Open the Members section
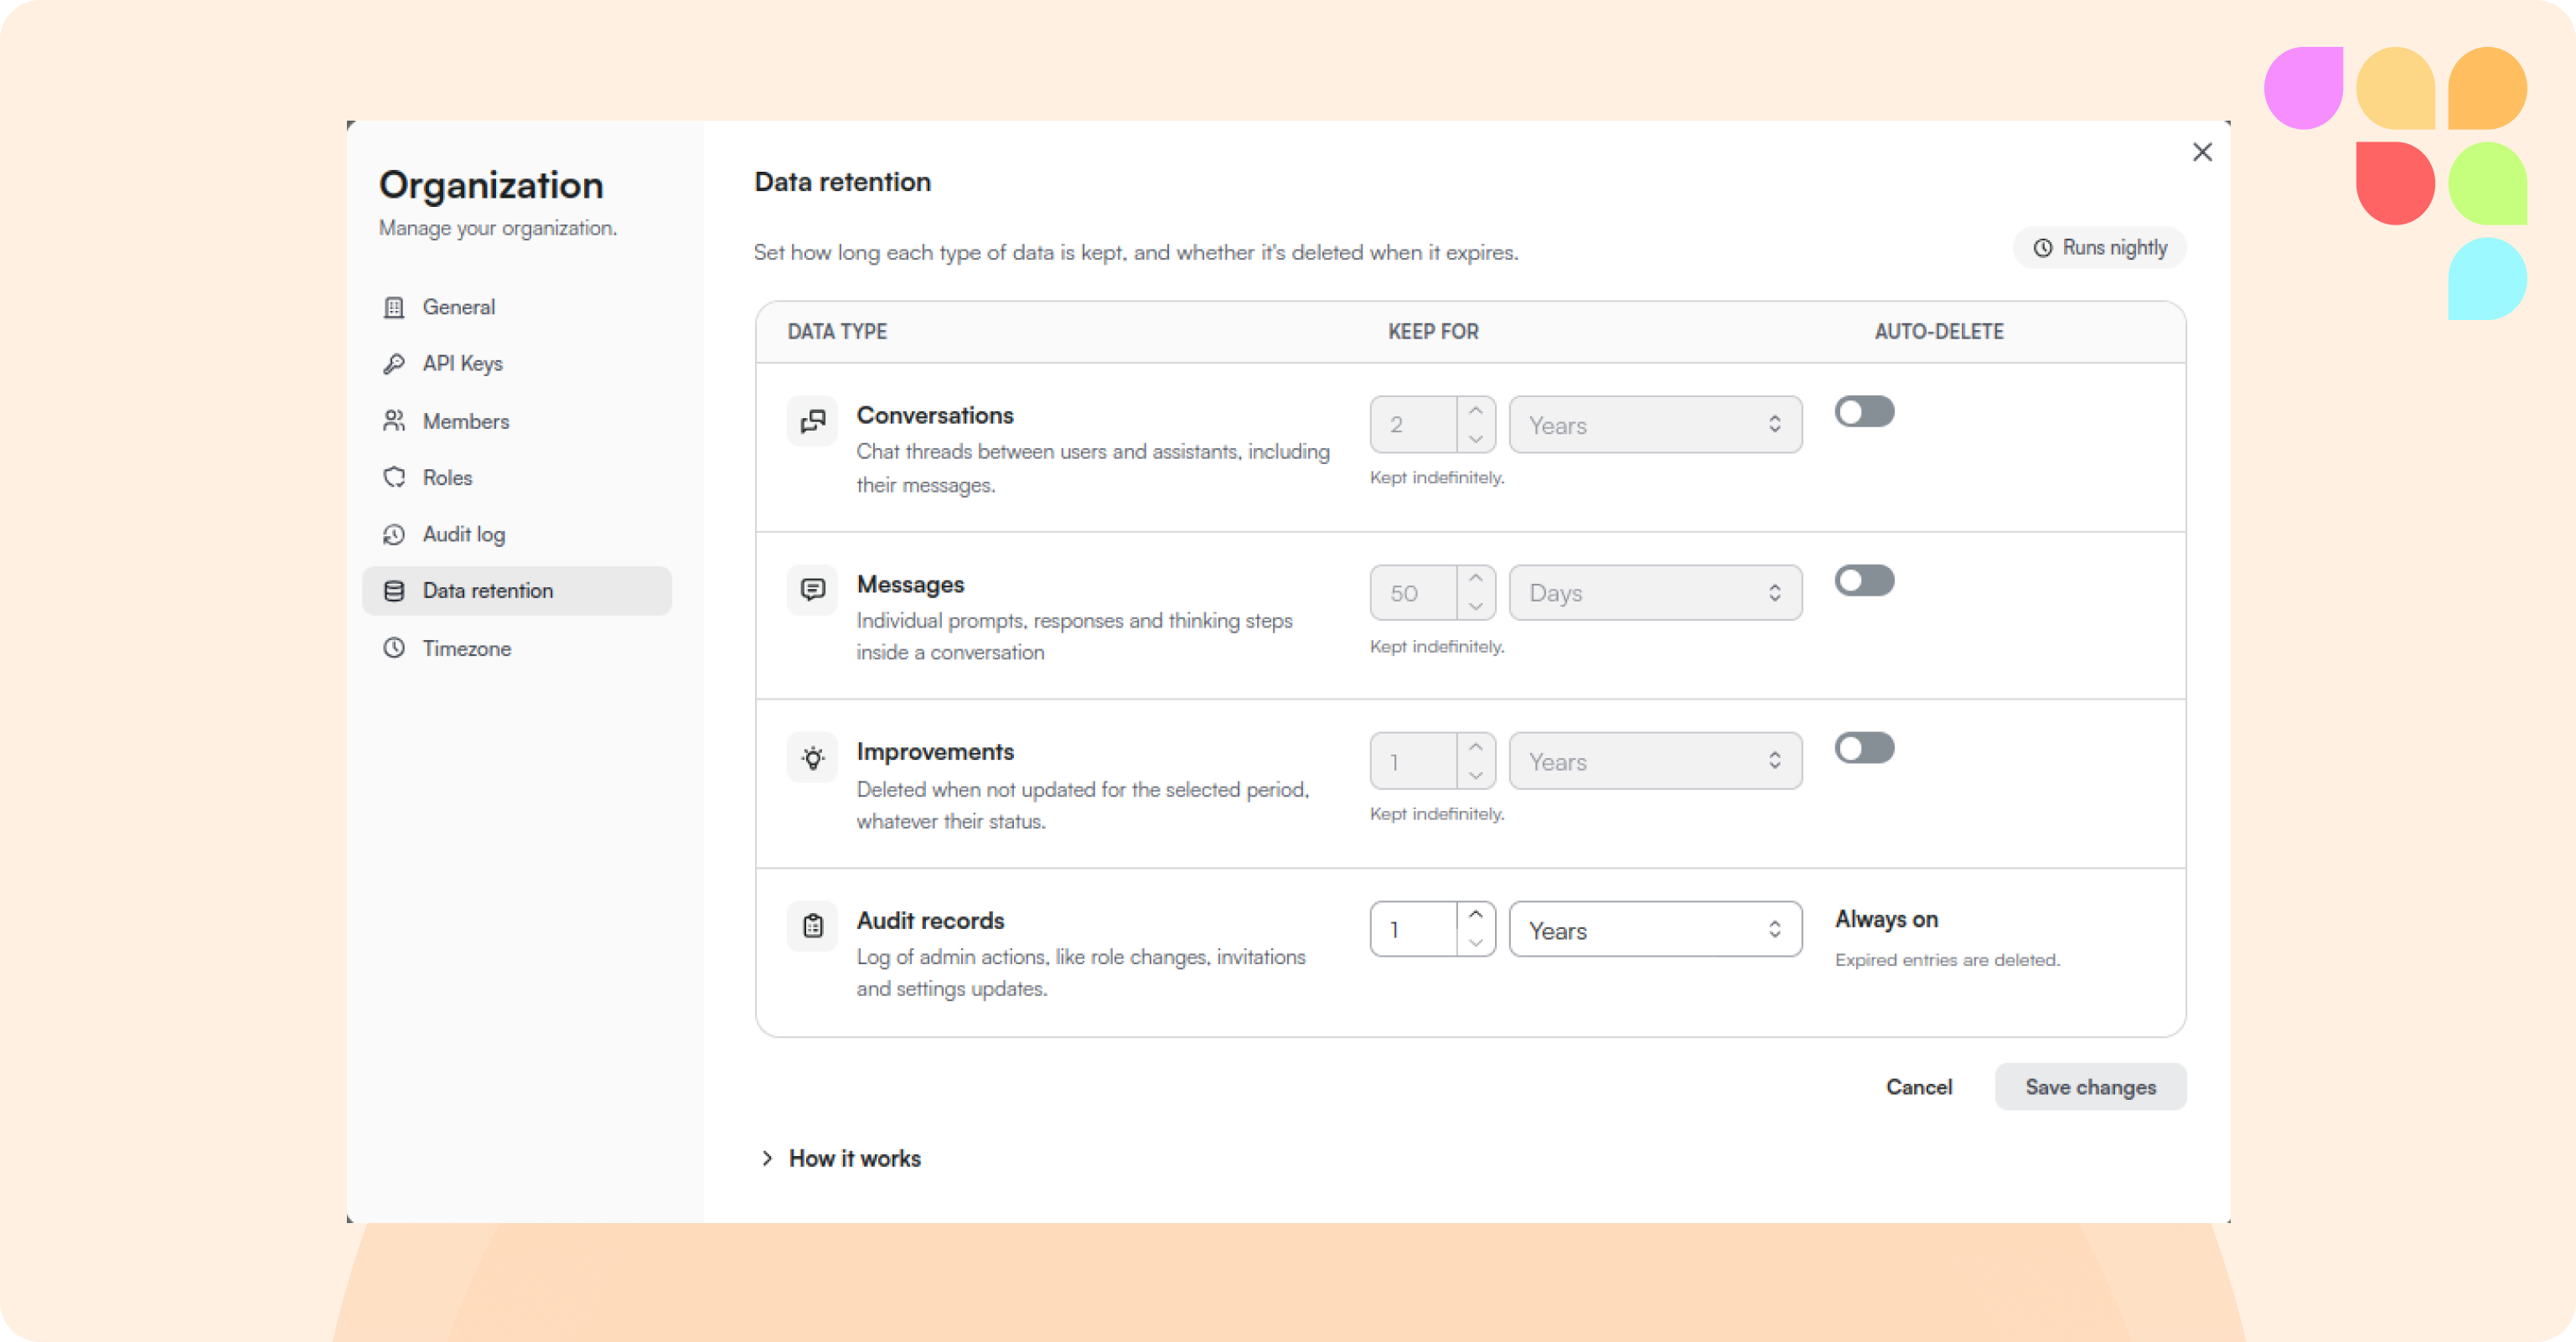The width and height of the screenshot is (2576, 1342). click(517, 421)
